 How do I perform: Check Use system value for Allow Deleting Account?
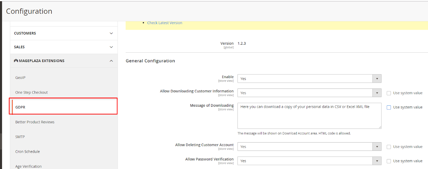click(x=389, y=147)
